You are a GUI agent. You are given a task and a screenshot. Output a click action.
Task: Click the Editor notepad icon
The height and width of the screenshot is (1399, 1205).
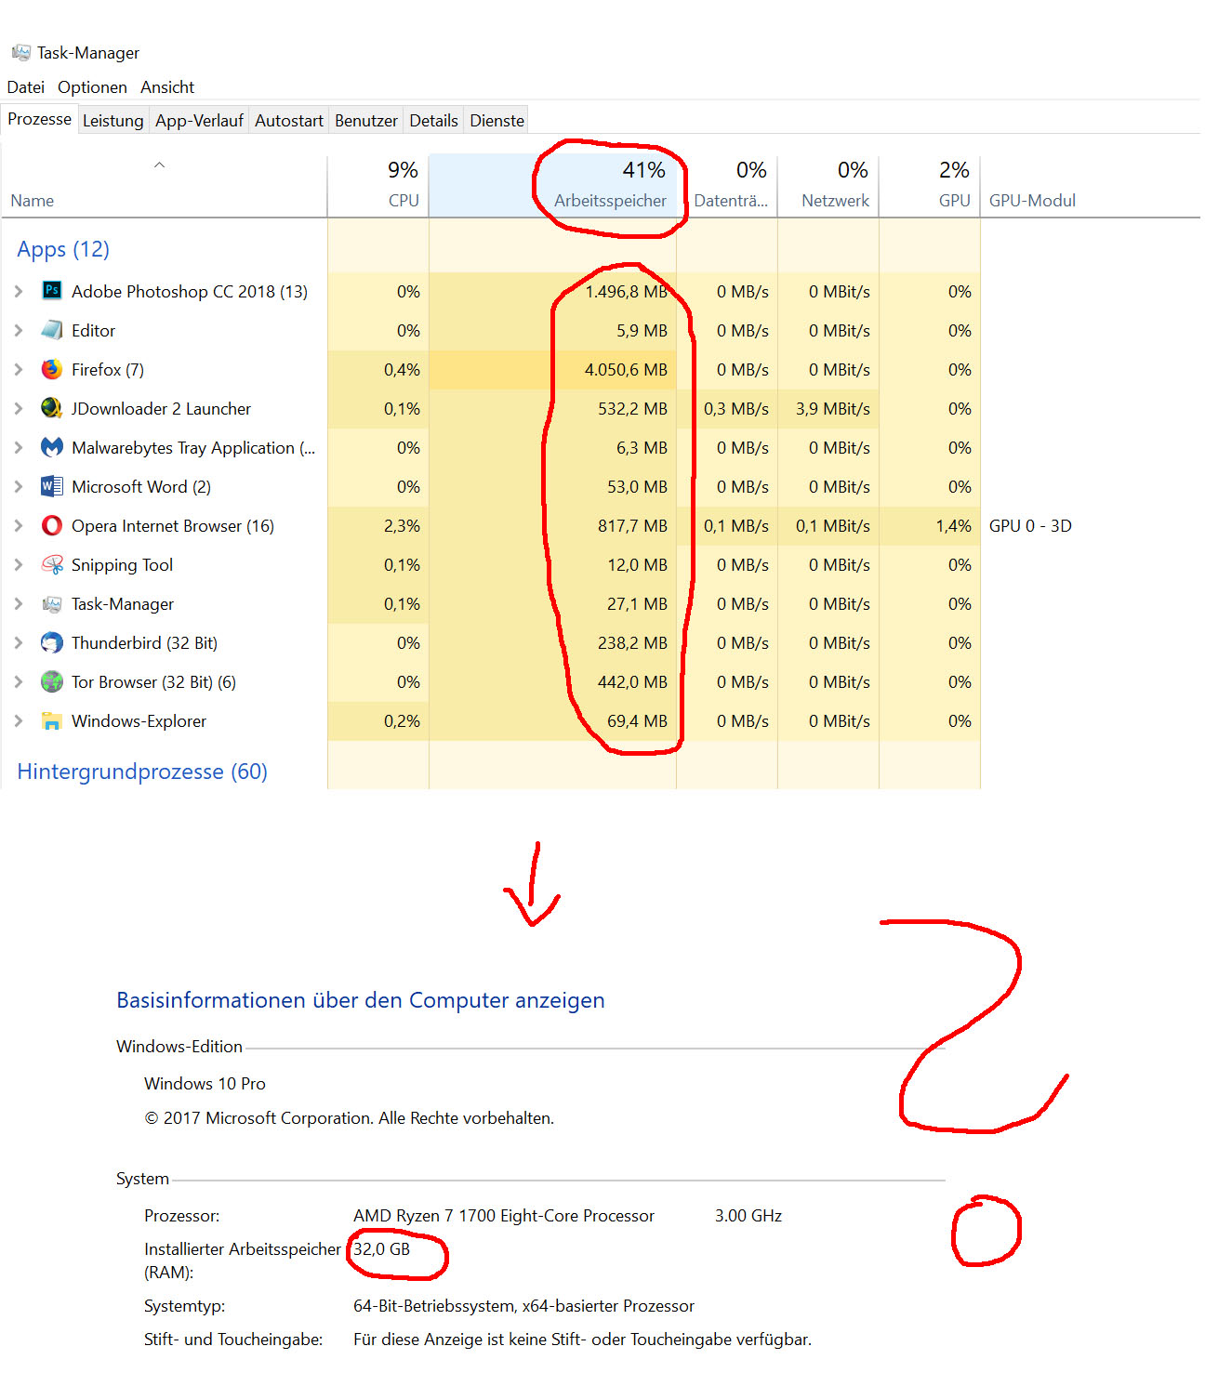(51, 330)
